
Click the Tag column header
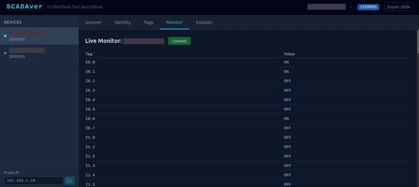[x=89, y=54]
